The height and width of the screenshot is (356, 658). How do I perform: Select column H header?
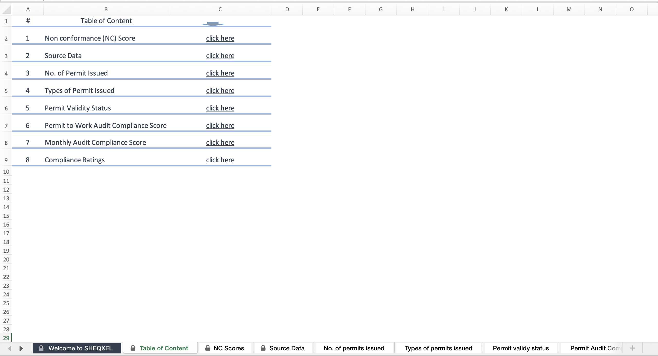pos(413,10)
